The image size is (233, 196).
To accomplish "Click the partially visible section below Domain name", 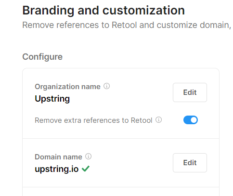I will [x=121, y=192].
